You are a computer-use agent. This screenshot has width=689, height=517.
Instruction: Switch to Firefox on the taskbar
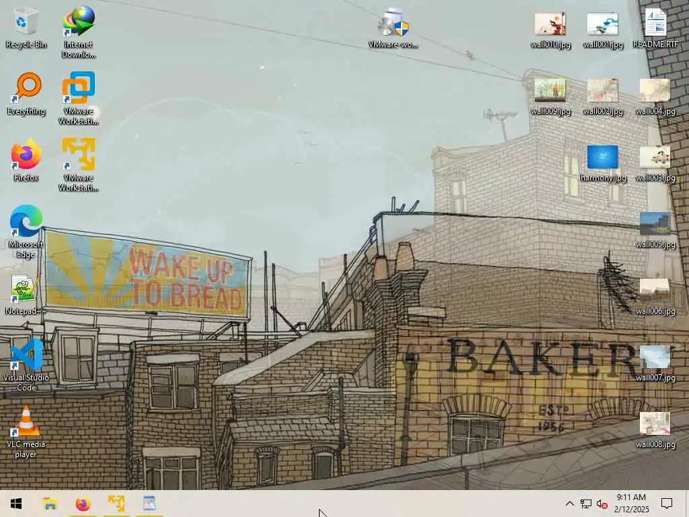(x=83, y=504)
